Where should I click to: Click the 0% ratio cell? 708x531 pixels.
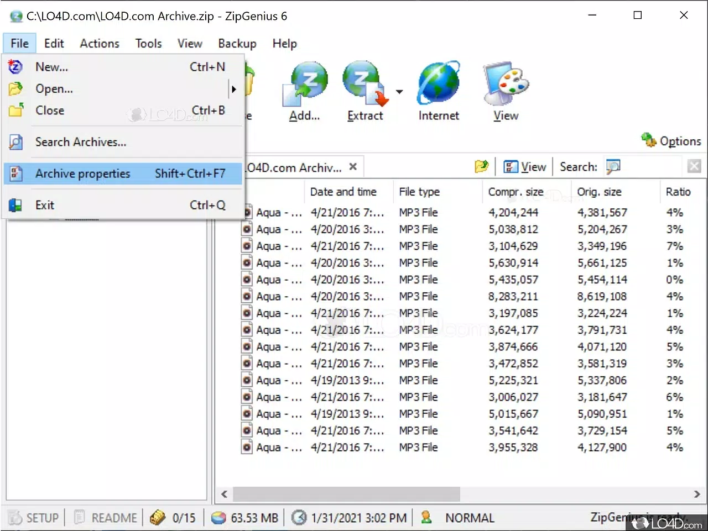point(674,280)
